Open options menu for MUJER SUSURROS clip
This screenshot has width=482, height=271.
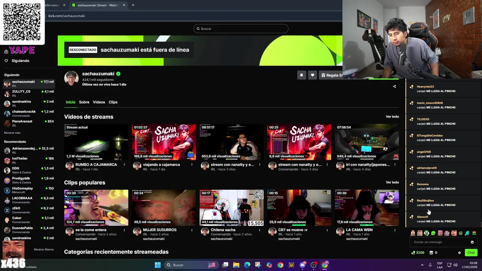coord(192,230)
